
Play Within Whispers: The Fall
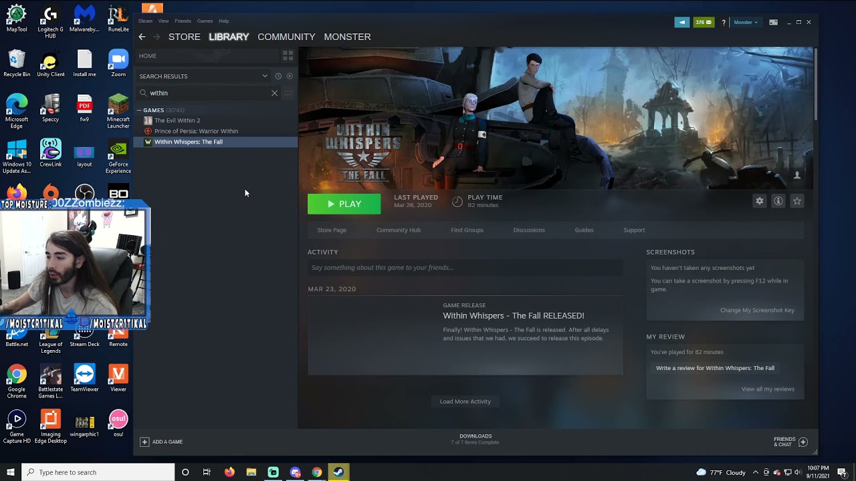[x=344, y=204]
